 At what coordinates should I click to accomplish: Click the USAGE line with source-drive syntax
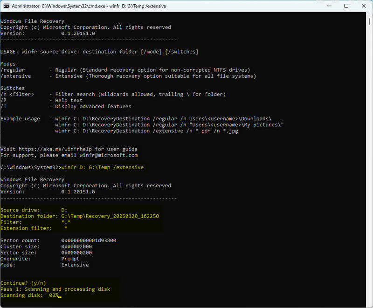99,52
